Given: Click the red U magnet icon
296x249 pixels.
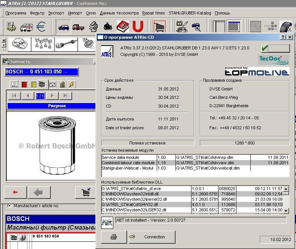Looking at the screenshot, I should coord(138,26).
